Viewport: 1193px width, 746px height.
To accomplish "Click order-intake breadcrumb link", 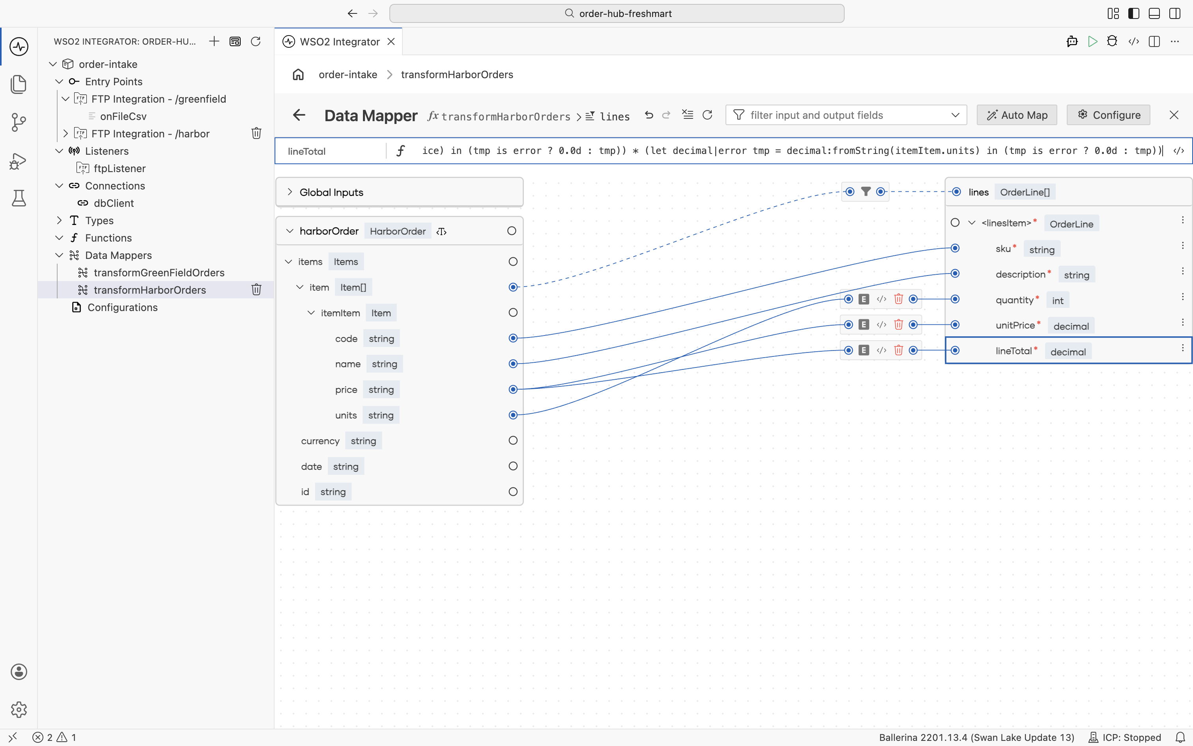I will [348, 75].
